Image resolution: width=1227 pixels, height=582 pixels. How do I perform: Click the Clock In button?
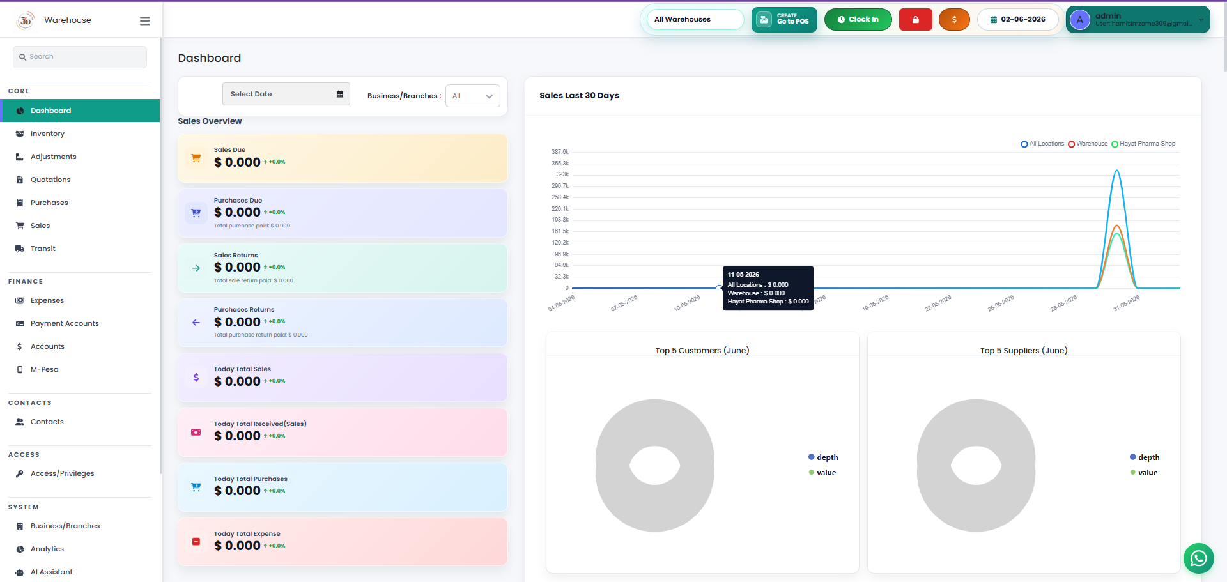[x=858, y=20]
